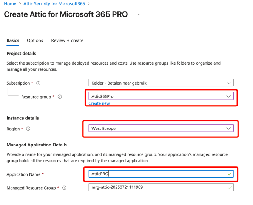Open the more options ellipsis beside page title

coord(139,15)
